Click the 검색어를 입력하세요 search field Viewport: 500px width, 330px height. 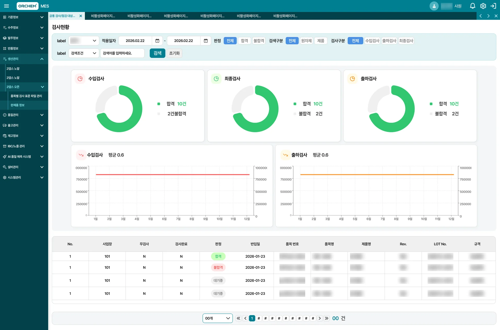coord(122,53)
